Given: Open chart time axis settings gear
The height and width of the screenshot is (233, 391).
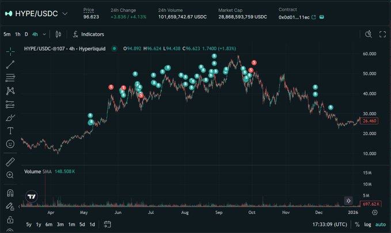Looking at the screenshot, I should [374, 212].
